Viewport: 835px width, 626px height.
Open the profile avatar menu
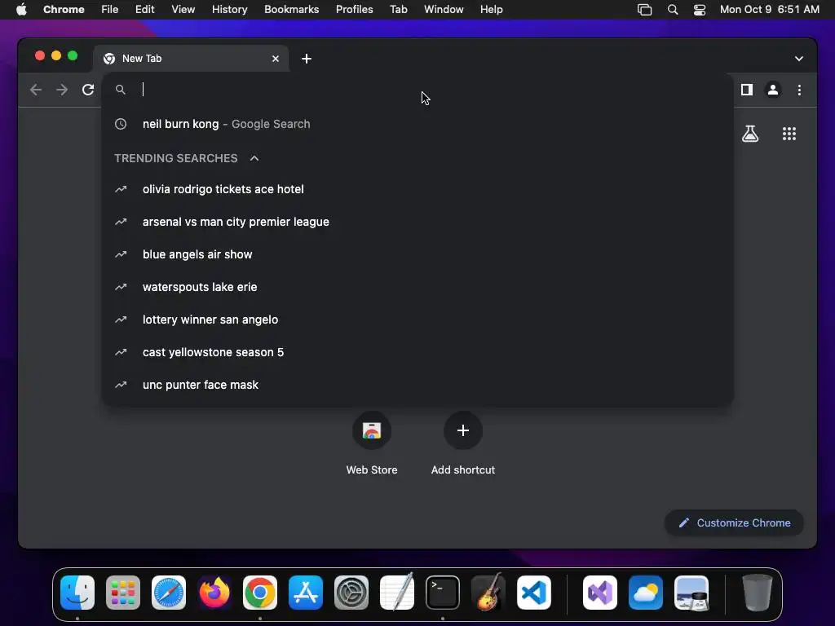(x=773, y=90)
